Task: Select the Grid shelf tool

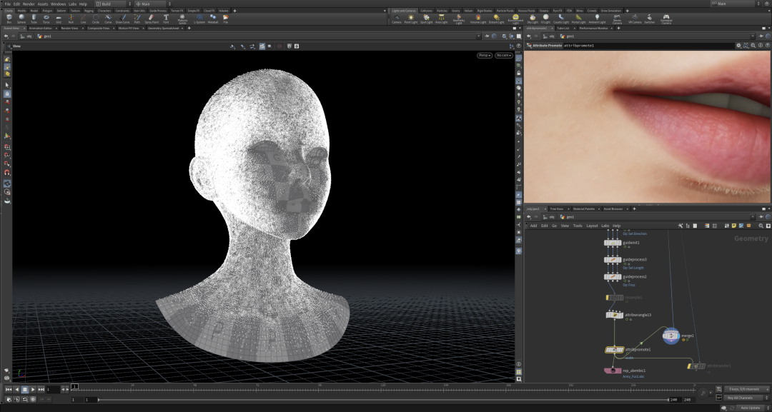Action: pos(59,19)
